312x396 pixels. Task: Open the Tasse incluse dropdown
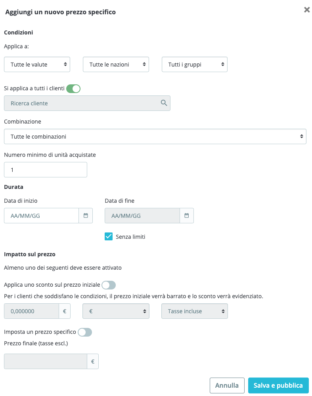[194, 311]
